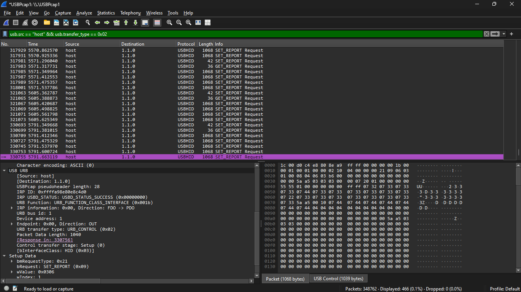Click the reset layout toolbar icon
521x292 pixels.
(x=208, y=22)
